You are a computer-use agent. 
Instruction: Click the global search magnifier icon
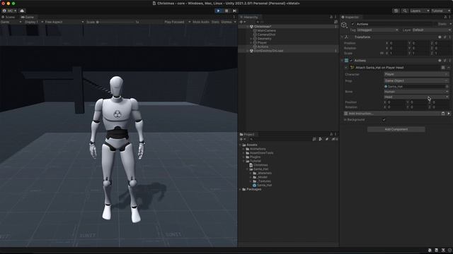coord(405,11)
